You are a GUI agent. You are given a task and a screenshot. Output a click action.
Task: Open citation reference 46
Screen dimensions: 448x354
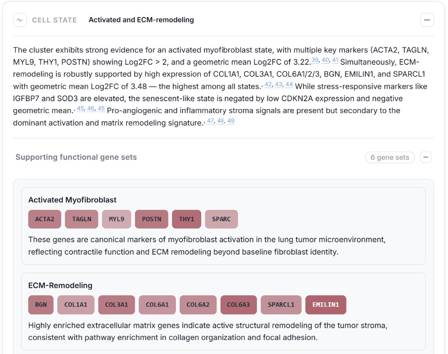(91, 109)
